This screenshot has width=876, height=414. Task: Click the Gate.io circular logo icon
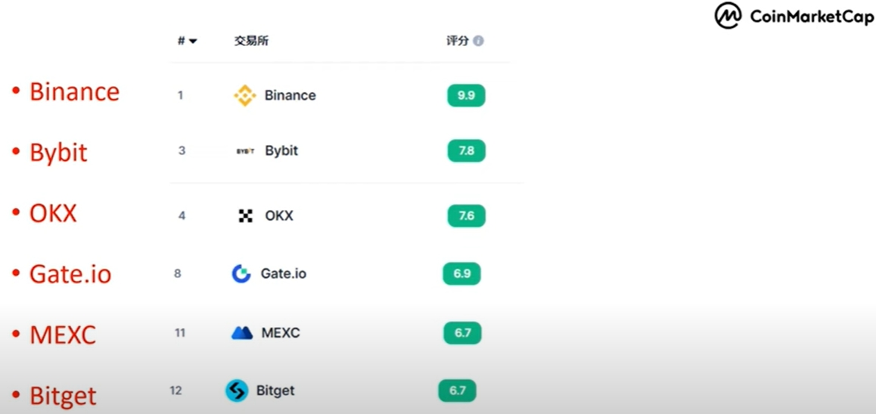pyautogui.click(x=241, y=274)
